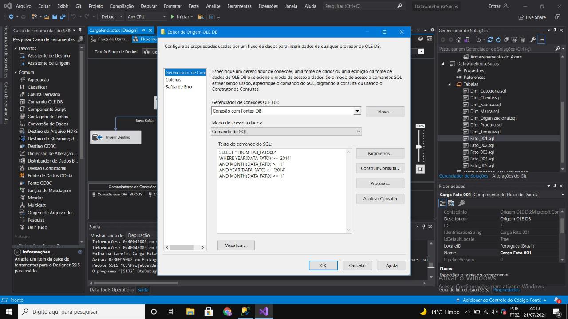Image resolution: width=568 pixels, height=319 pixels.
Task: Select Dim_Cliente.sql in Solution Explorer
Action: point(485,98)
